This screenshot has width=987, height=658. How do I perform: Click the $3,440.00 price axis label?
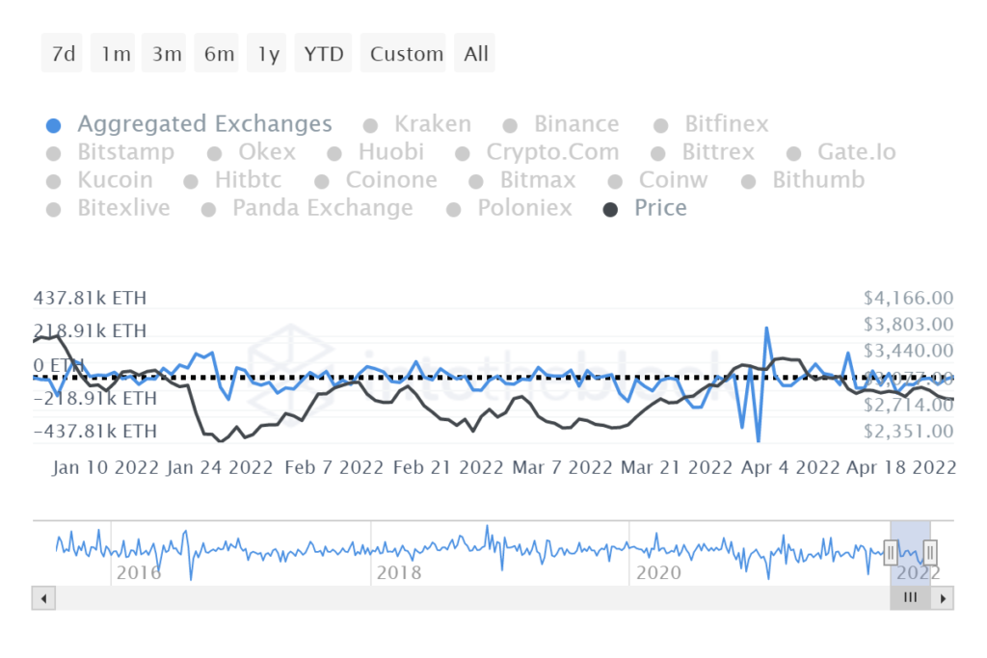point(908,351)
